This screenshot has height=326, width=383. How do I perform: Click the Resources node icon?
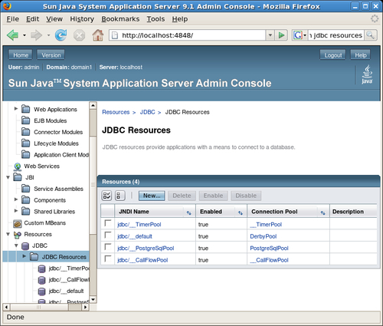tap(18, 235)
